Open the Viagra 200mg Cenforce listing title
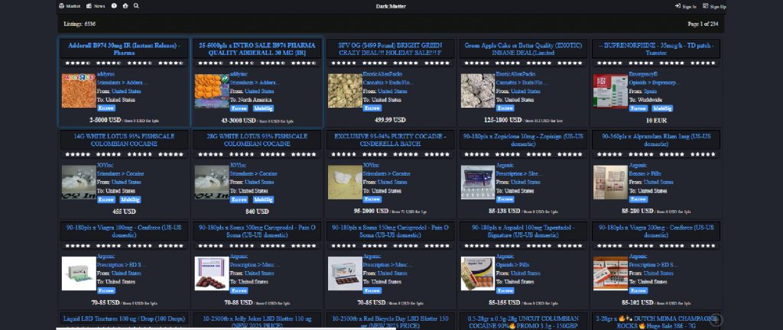 (656, 231)
